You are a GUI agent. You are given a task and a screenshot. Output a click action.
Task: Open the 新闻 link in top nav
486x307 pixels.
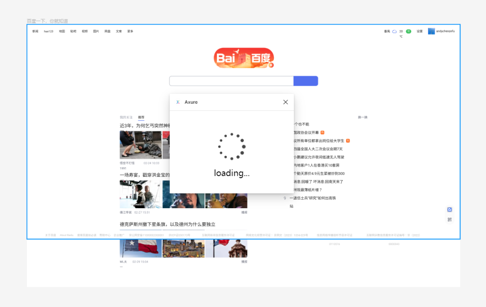click(x=36, y=31)
